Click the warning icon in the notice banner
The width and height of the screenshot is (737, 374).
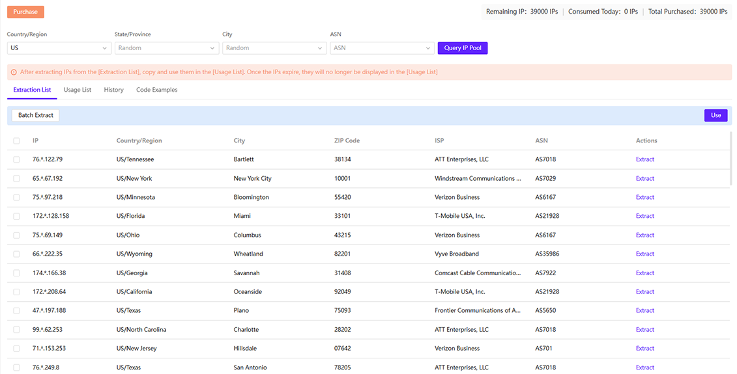point(14,72)
